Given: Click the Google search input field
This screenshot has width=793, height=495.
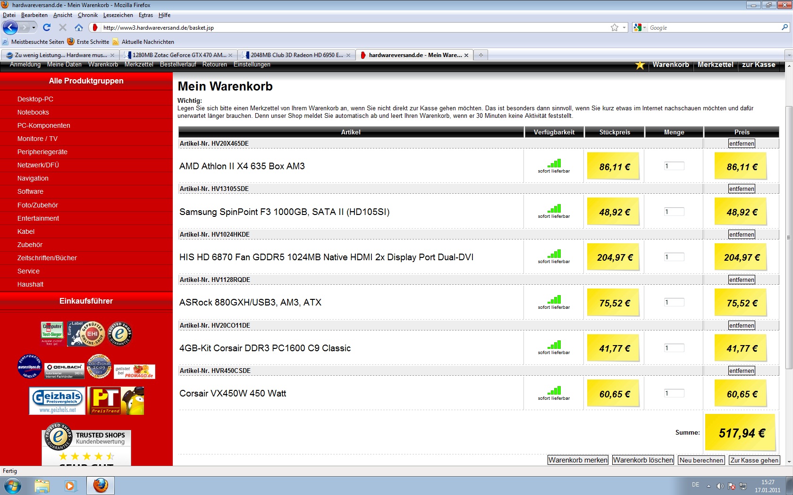Looking at the screenshot, I should pyautogui.click(x=714, y=28).
